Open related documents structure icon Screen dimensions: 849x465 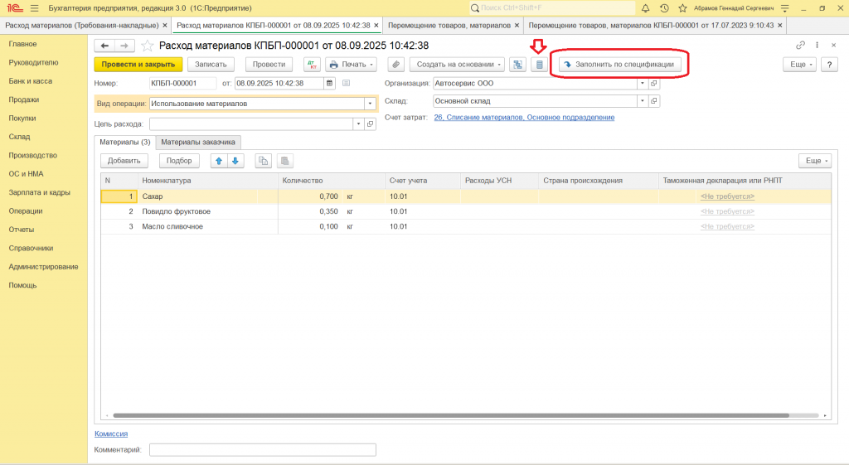(x=517, y=65)
